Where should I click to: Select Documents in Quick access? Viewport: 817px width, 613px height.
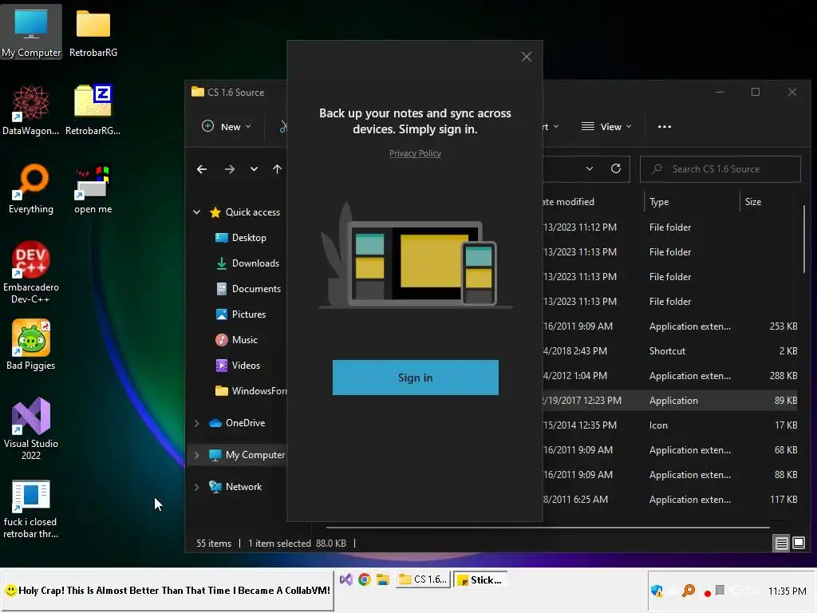click(249, 289)
